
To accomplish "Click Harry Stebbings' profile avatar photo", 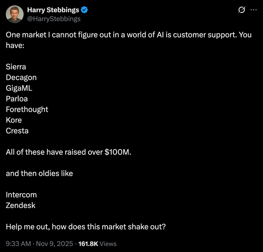I will point(15,14).
